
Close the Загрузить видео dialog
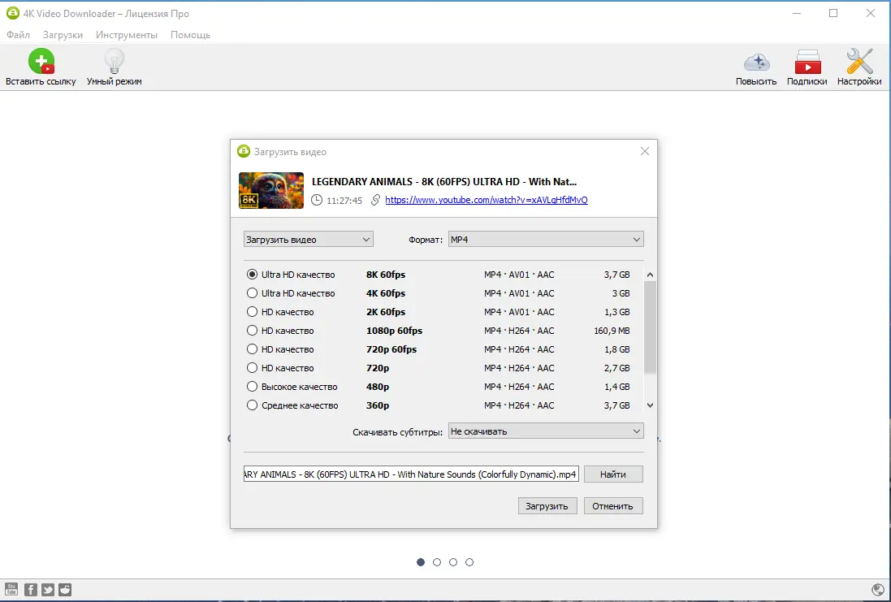(x=644, y=151)
